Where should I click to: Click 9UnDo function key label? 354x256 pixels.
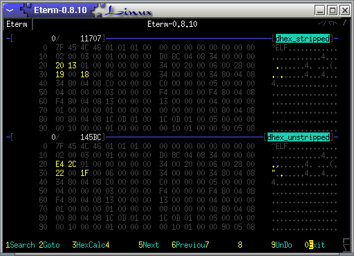pos(281,245)
